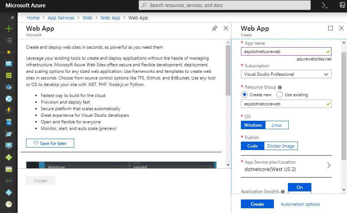Click 'Fastest way to build for the cloud'
The width and height of the screenshot is (347, 213).
pyautogui.click(x=73, y=96)
